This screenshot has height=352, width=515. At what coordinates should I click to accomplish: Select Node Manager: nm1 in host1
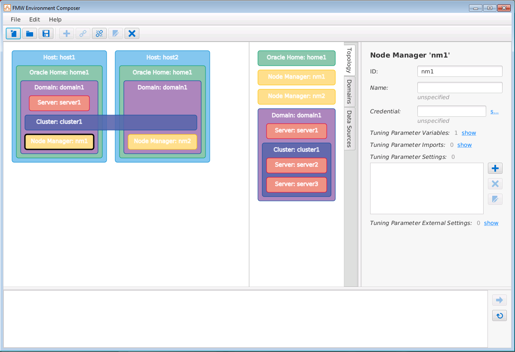pyautogui.click(x=59, y=142)
